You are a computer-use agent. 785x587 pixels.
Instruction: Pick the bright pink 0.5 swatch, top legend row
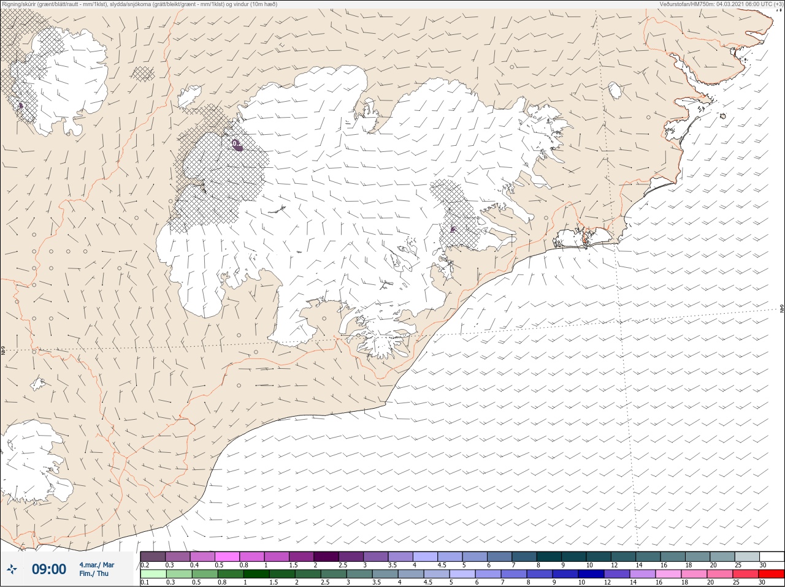pos(227,556)
